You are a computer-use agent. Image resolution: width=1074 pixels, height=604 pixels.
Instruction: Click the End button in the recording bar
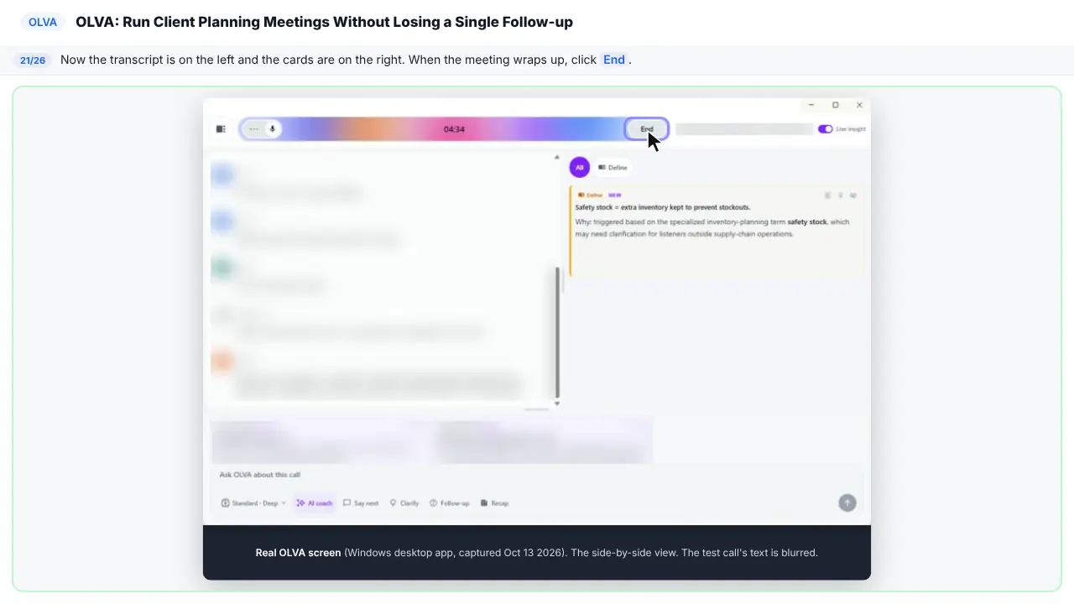[646, 129]
